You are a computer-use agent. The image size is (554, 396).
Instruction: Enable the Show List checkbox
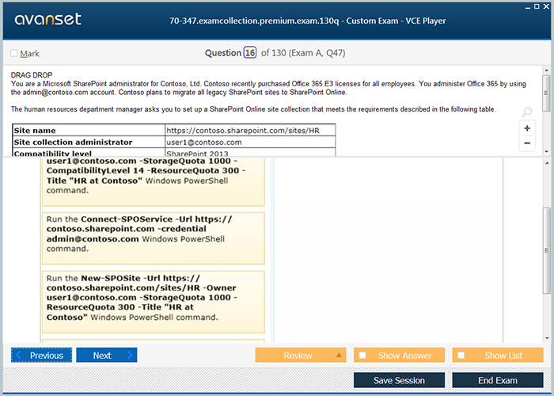pos(461,355)
